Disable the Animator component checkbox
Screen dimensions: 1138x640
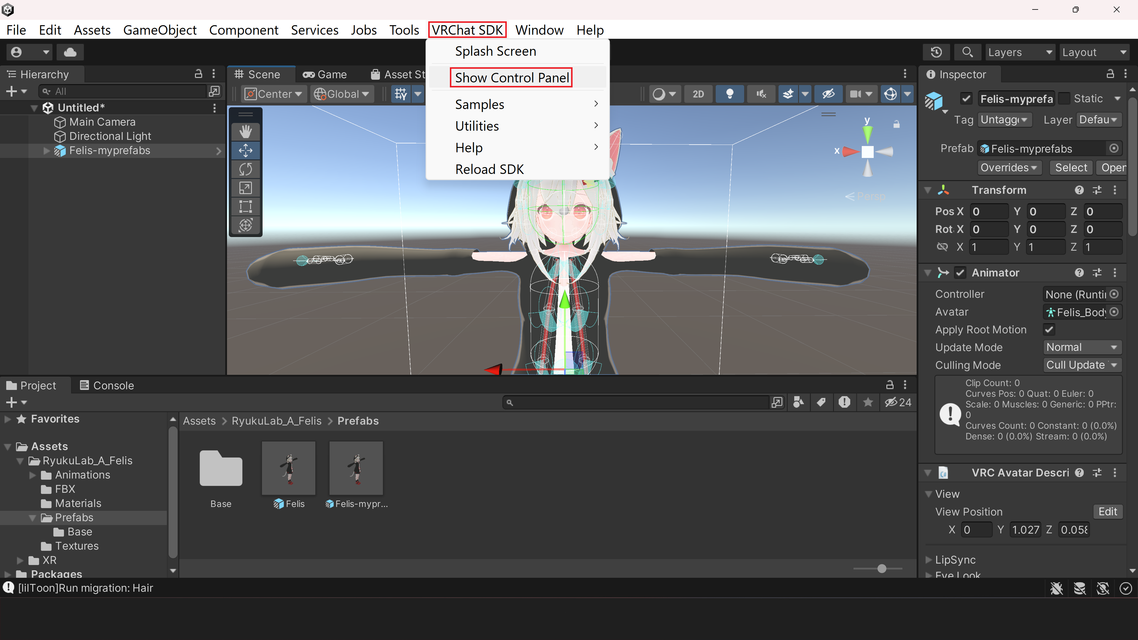[960, 273]
